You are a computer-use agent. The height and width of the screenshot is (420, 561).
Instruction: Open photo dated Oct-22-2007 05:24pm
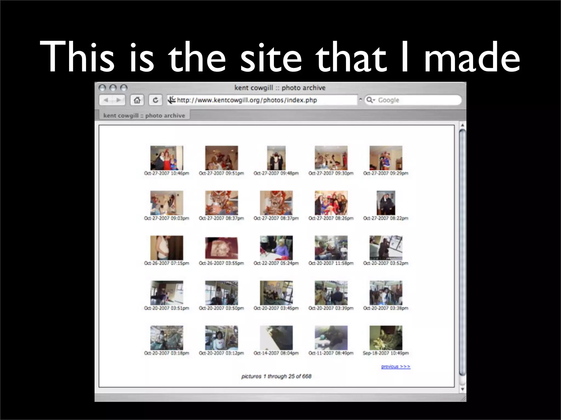(x=276, y=248)
